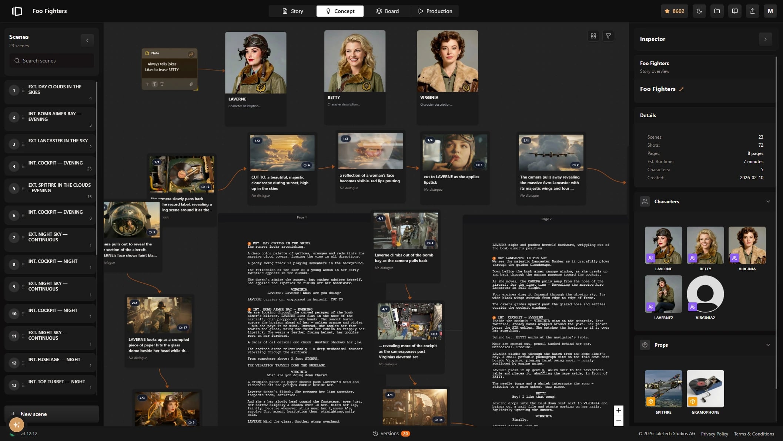This screenshot has width=783, height=441.
Task: Click the attachment paperclip on the Note card
Action: 191,84
